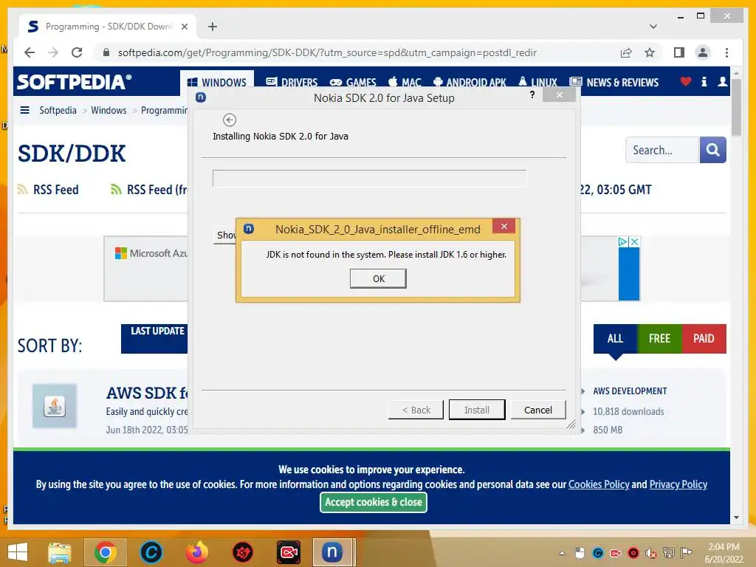Viewport: 756px width, 567px height.
Task: Click Chrome icon in taskbar
Action: coord(106,552)
